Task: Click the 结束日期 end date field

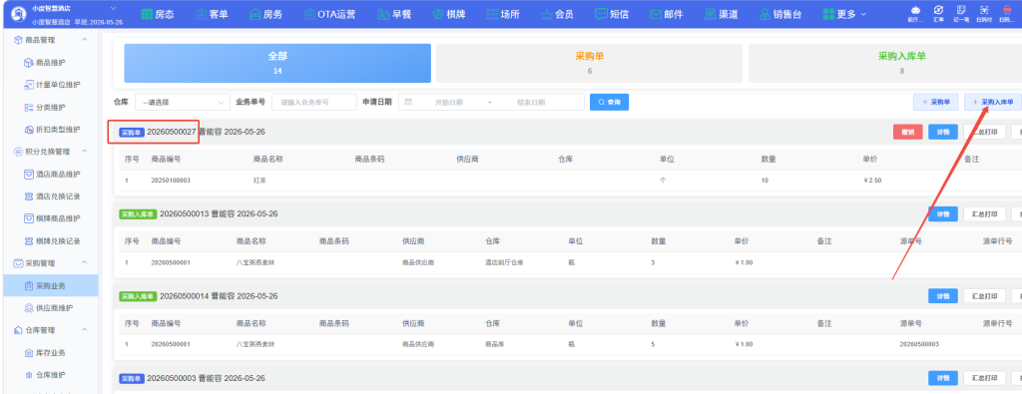Action: [x=531, y=103]
